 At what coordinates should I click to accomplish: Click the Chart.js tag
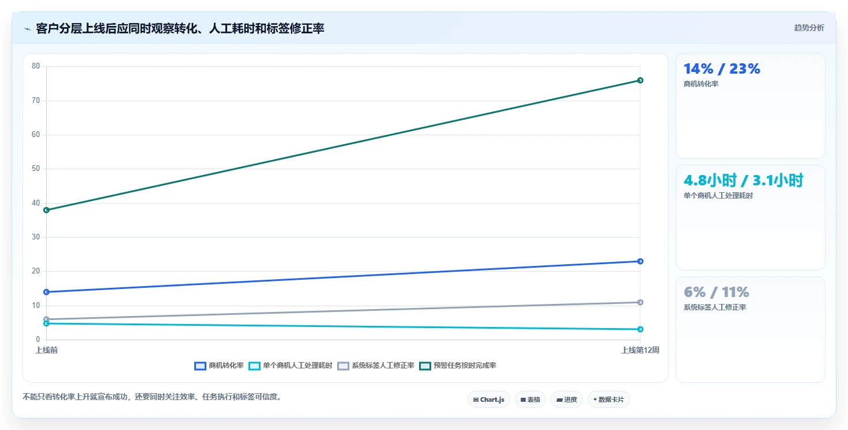tap(489, 399)
